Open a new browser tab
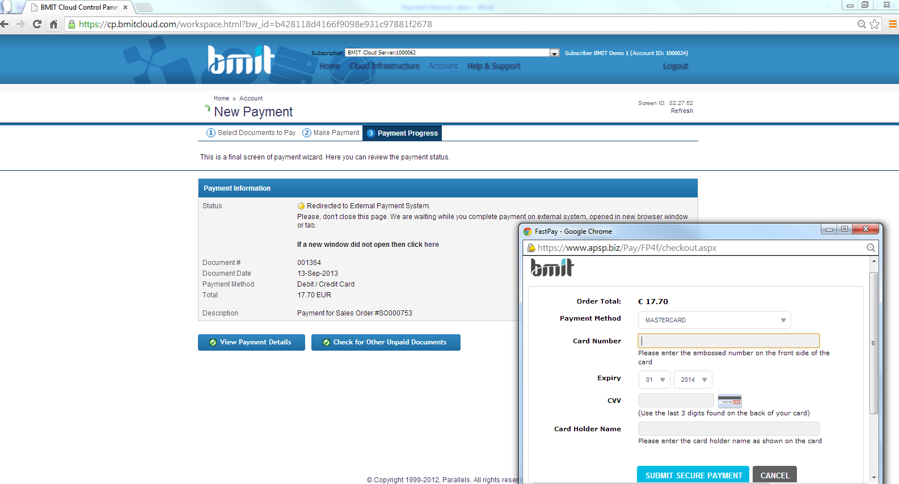Image resolution: width=899 pixels, height=484 pixels. 144,7
